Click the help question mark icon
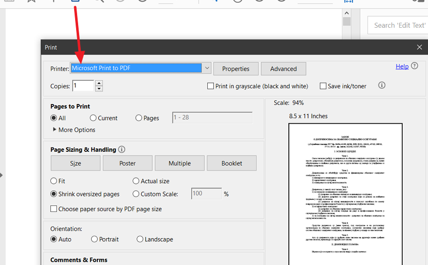The height and width of the screenshot is (265, 428). 414,66
